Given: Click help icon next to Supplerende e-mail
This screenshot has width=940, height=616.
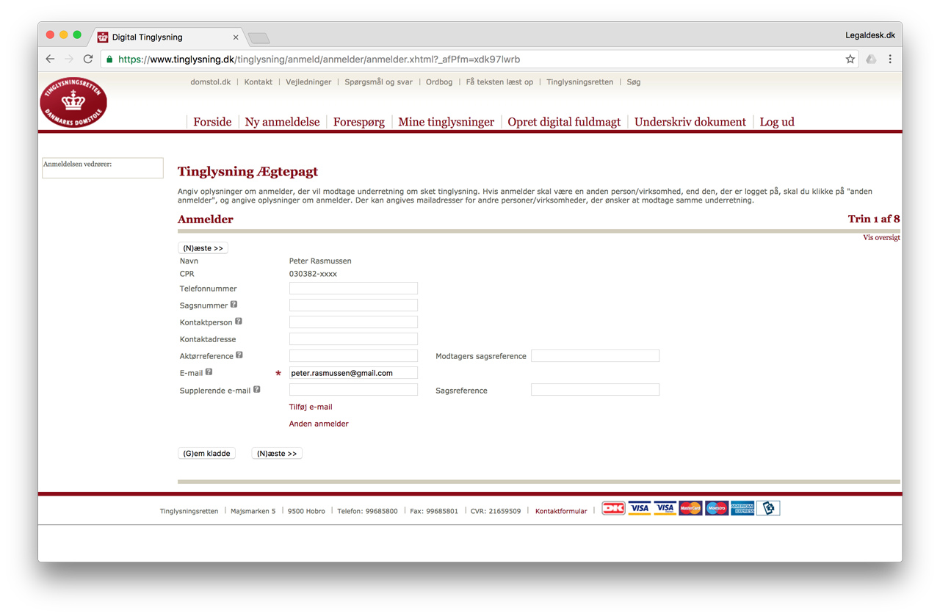Looking at the screenshot, I should (x=257, y=389).
